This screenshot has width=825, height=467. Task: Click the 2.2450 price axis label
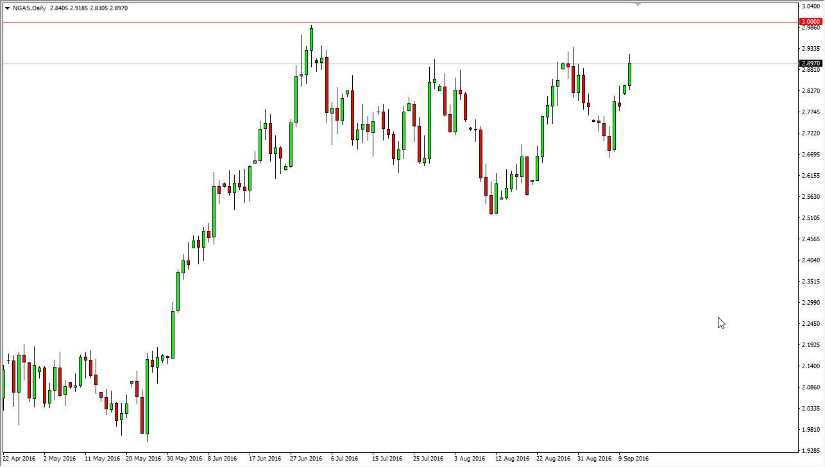point(811,324)
